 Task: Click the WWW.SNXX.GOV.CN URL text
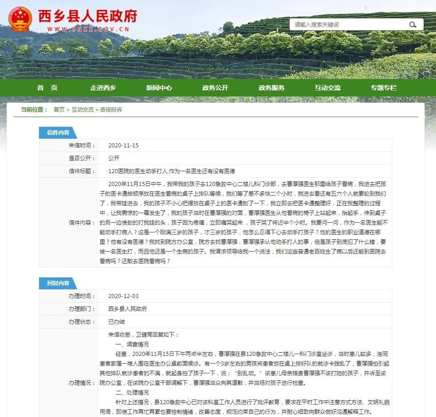click(88, 29)
